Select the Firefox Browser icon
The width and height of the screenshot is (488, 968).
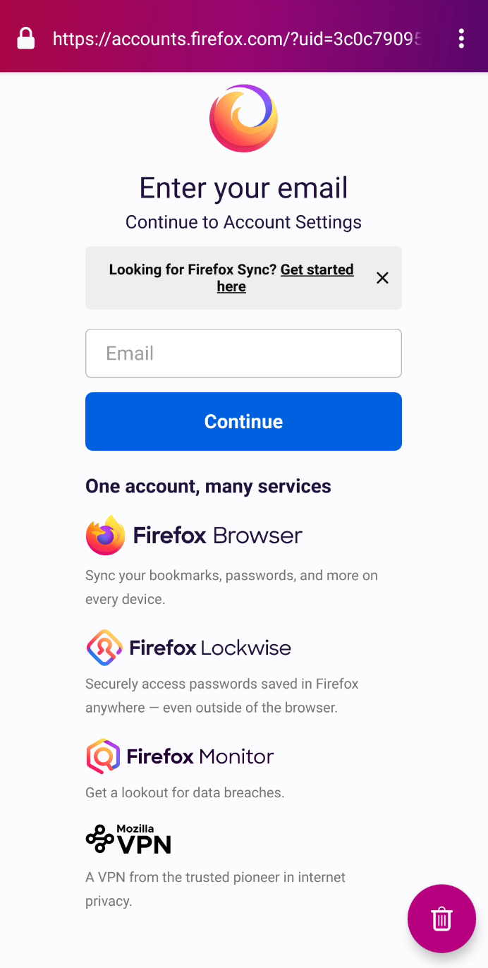pyautogui.click(x=105, y=535)
